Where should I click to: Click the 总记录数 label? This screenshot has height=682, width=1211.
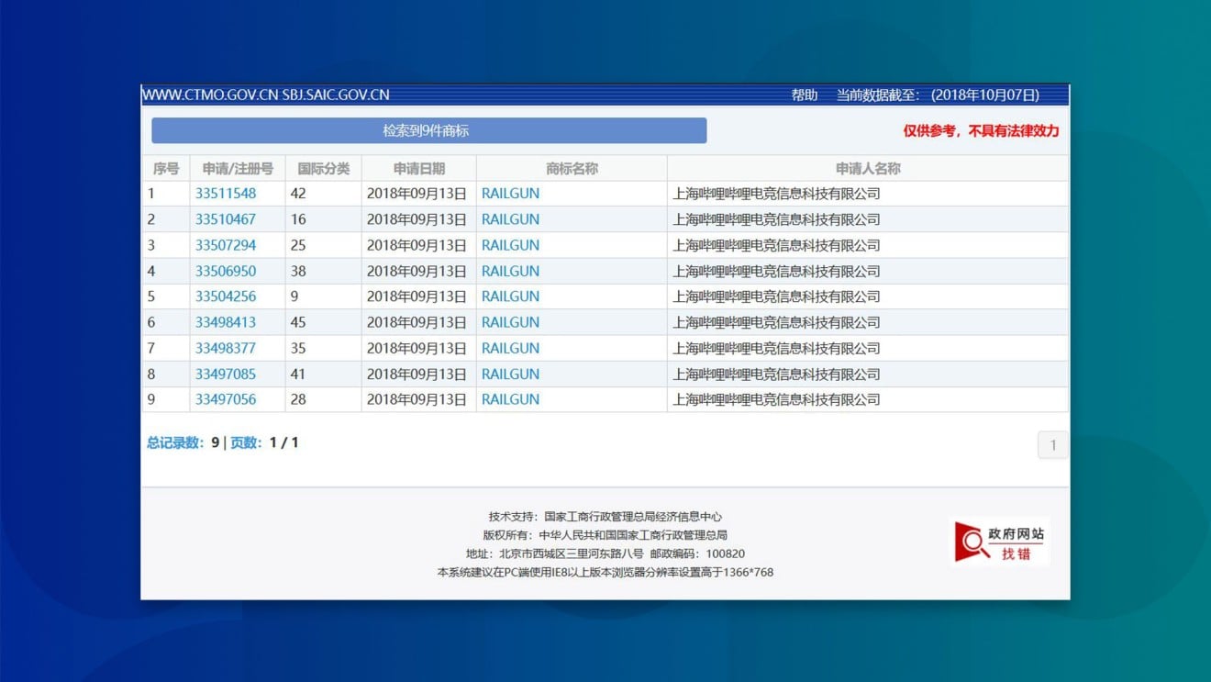tap(175, 442)
